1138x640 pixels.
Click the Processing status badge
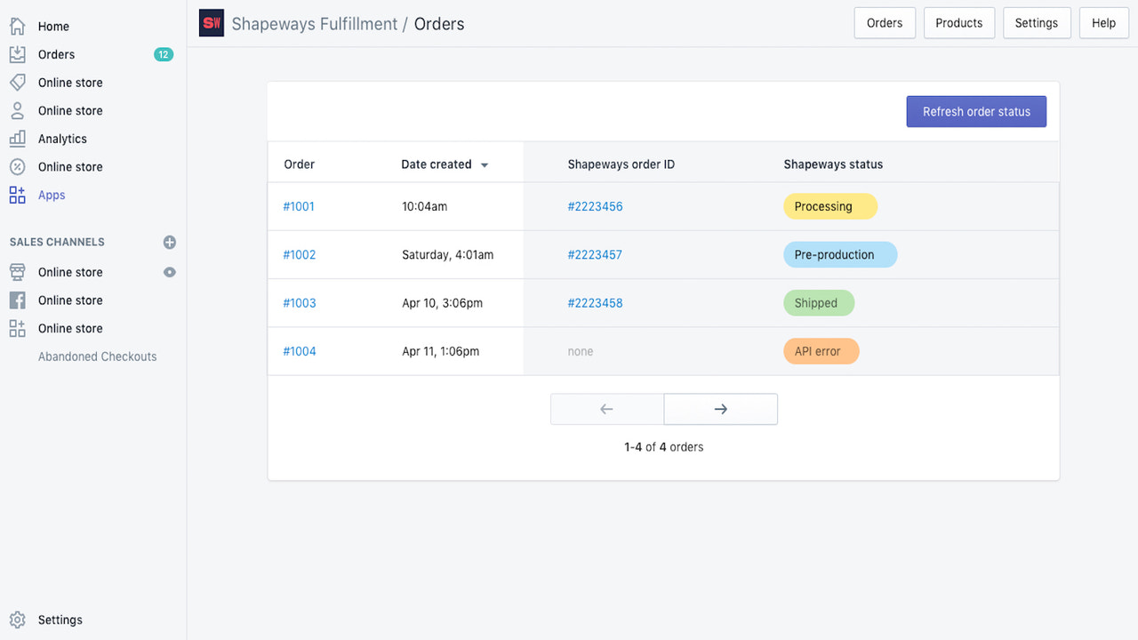pos(829,206)
